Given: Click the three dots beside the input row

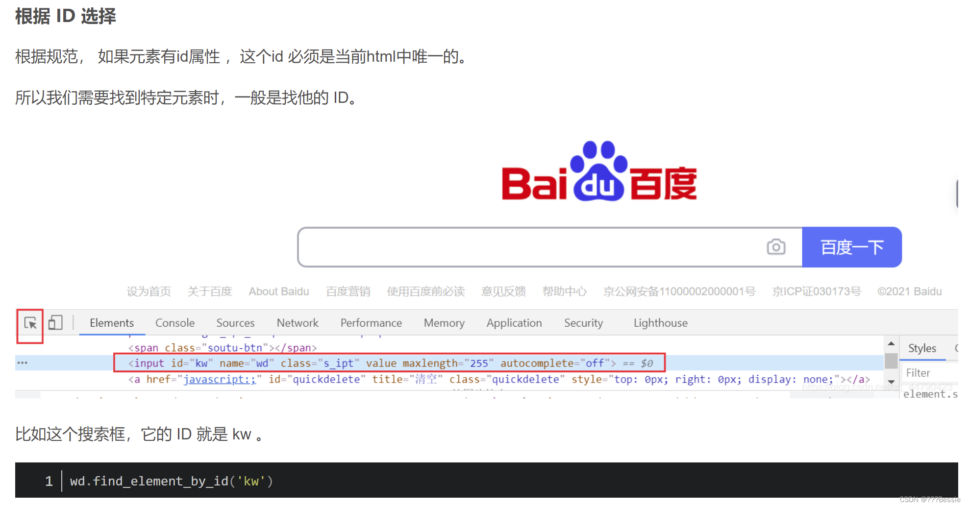Looking at the screenshot, I should (23, 363).
